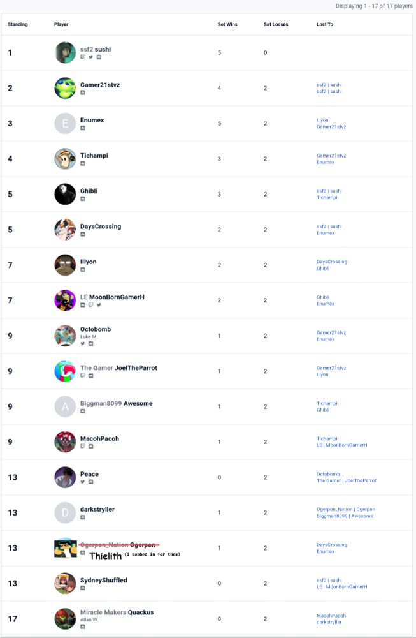This screenshot has width=416, height=638.
Task: Click Illyon in Enumex's Lost To column
Action: point(322,120)
